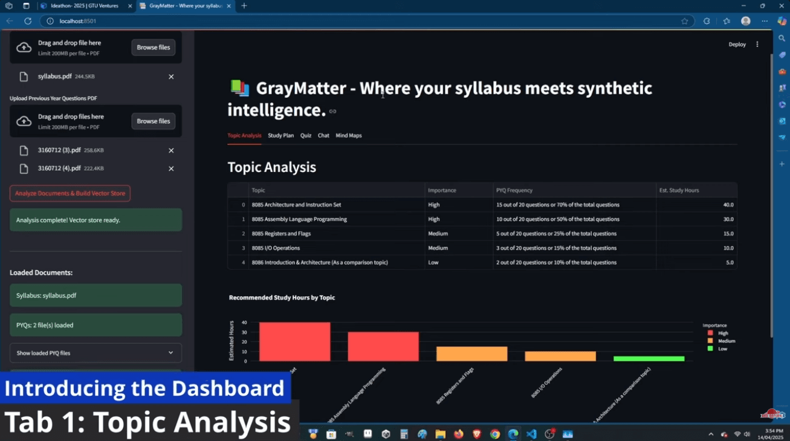Click the favorites star in the address bar

click(685, 21)
